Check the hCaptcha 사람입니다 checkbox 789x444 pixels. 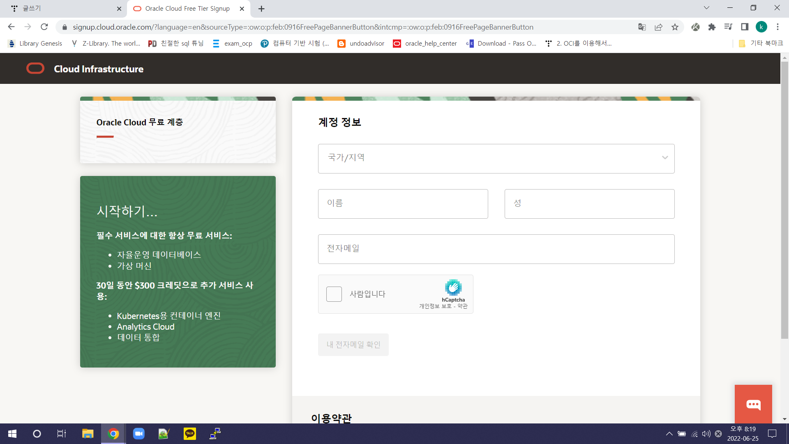334,294
